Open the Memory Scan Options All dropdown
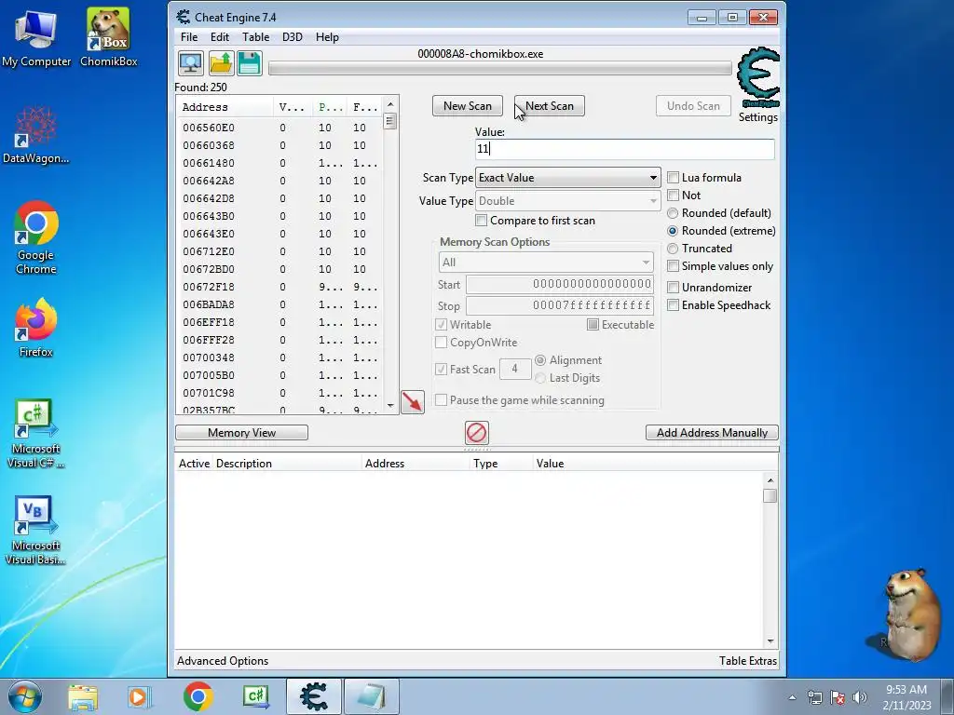The width and height of the screenshot is (954, 715). pos(546,262)
